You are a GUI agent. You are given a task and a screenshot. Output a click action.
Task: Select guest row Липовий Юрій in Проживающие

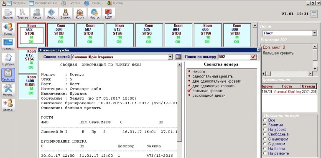[x=289, y=92]
